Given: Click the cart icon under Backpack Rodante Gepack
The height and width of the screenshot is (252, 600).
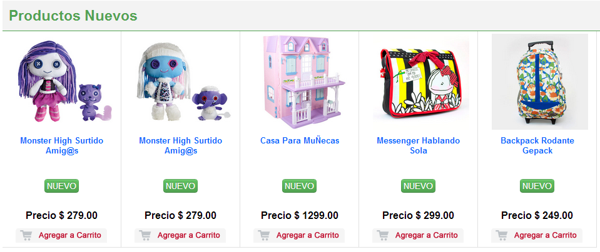Looking at the screenshot, I should tap(502, 235).
